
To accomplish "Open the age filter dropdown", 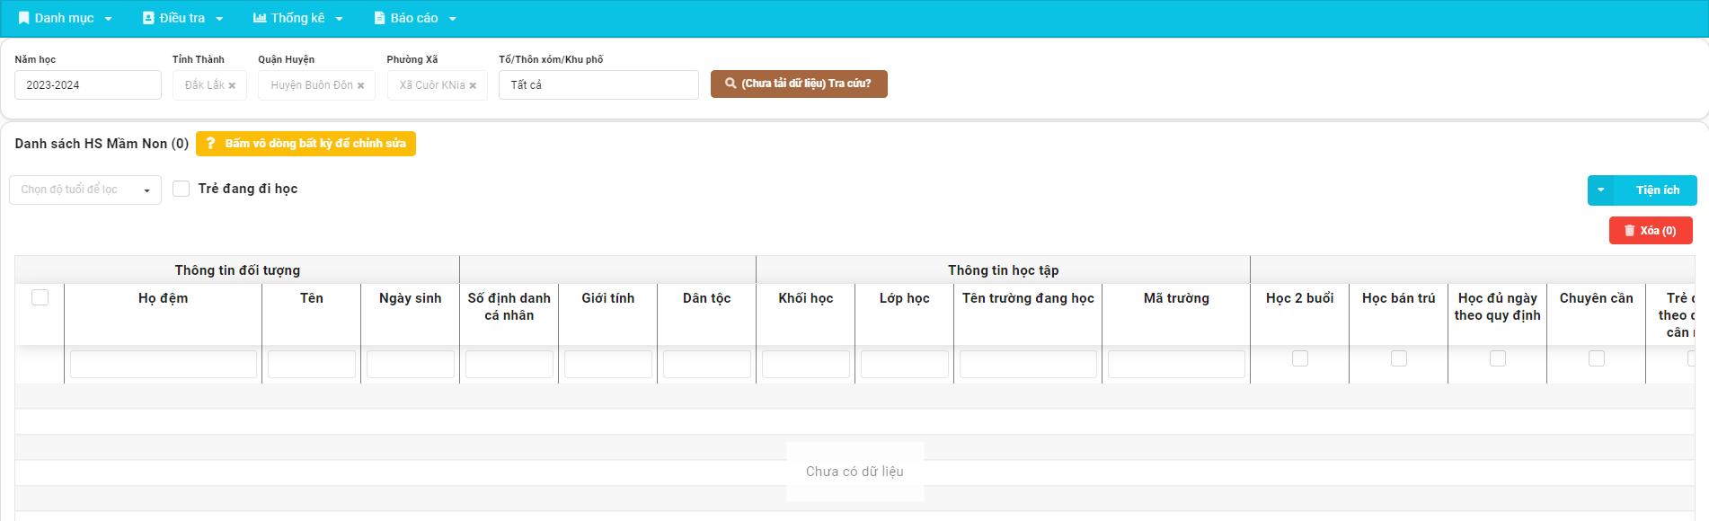I will coord(85,190).
